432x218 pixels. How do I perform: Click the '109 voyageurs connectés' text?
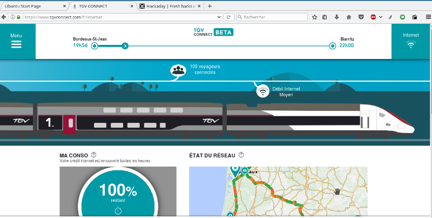tap(205, 69)
